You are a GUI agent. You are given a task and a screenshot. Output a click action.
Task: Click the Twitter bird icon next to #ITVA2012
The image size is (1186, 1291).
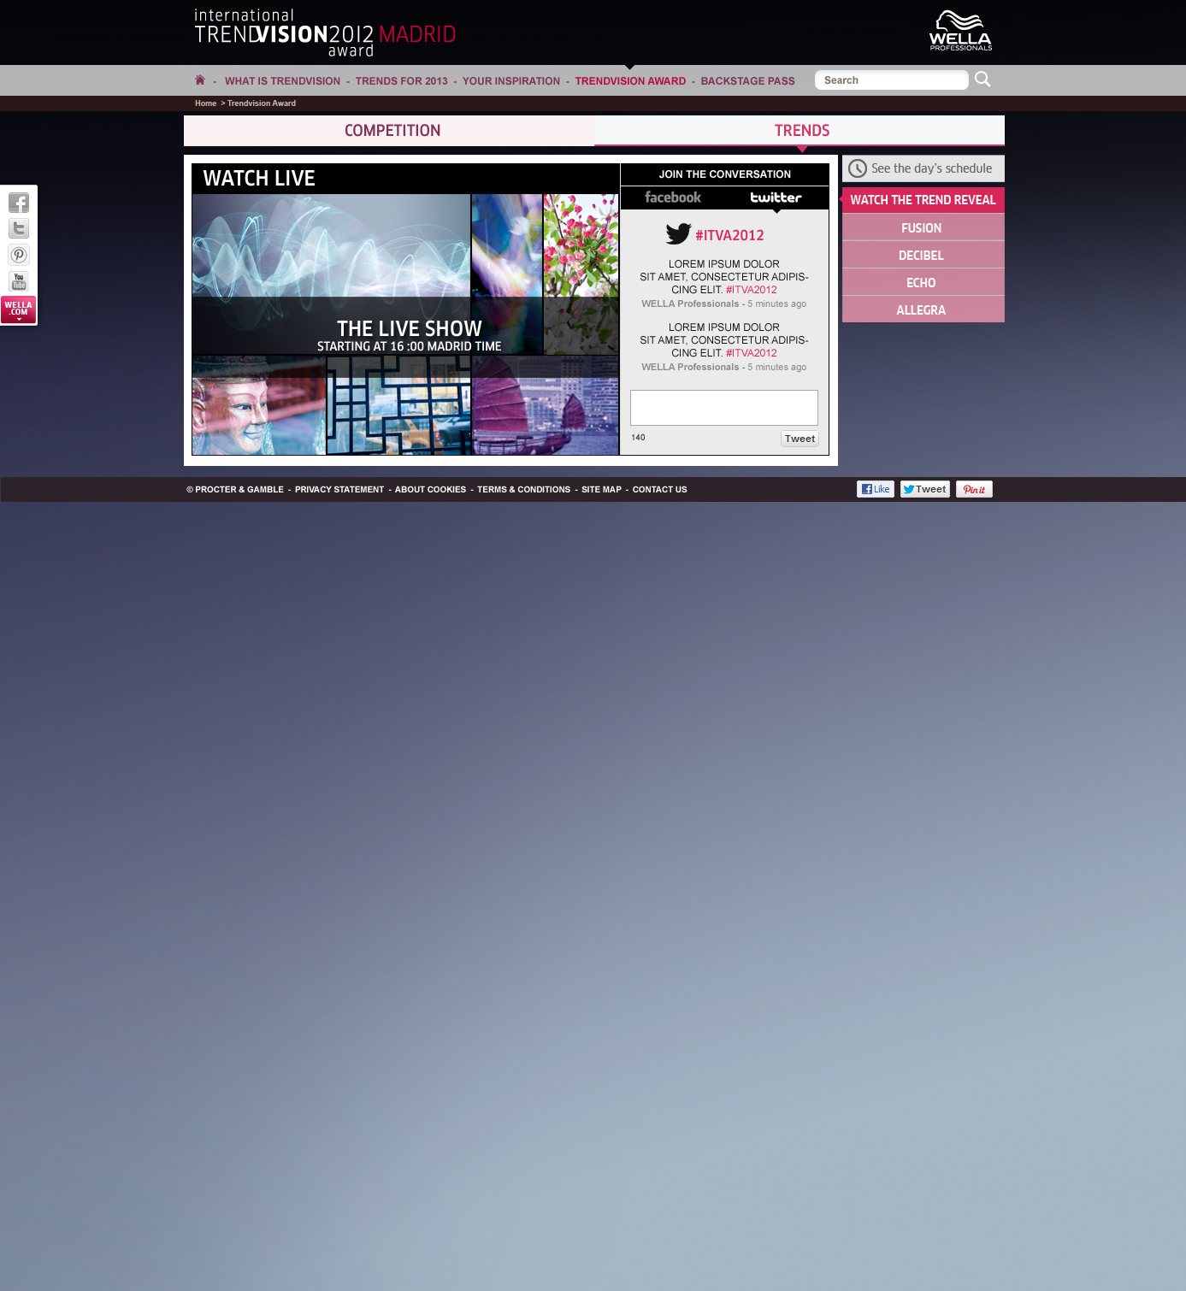click(x=678, y=233)
